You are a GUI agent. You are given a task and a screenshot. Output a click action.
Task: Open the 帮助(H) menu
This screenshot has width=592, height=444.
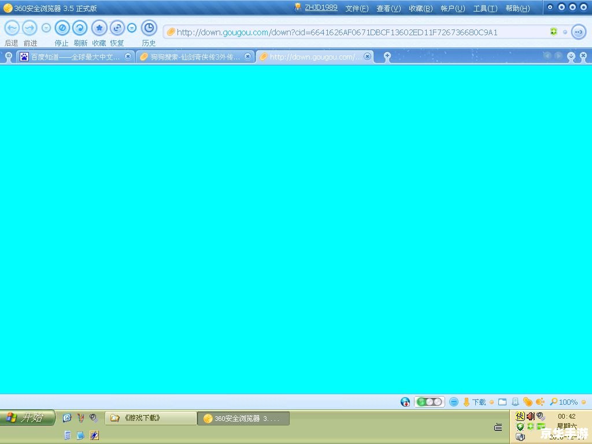point(517,8)
